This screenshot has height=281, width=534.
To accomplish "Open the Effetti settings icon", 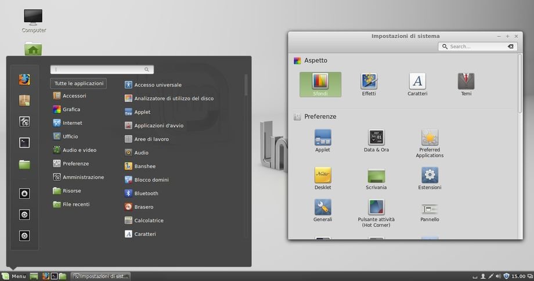I will (x=369, y=84).
